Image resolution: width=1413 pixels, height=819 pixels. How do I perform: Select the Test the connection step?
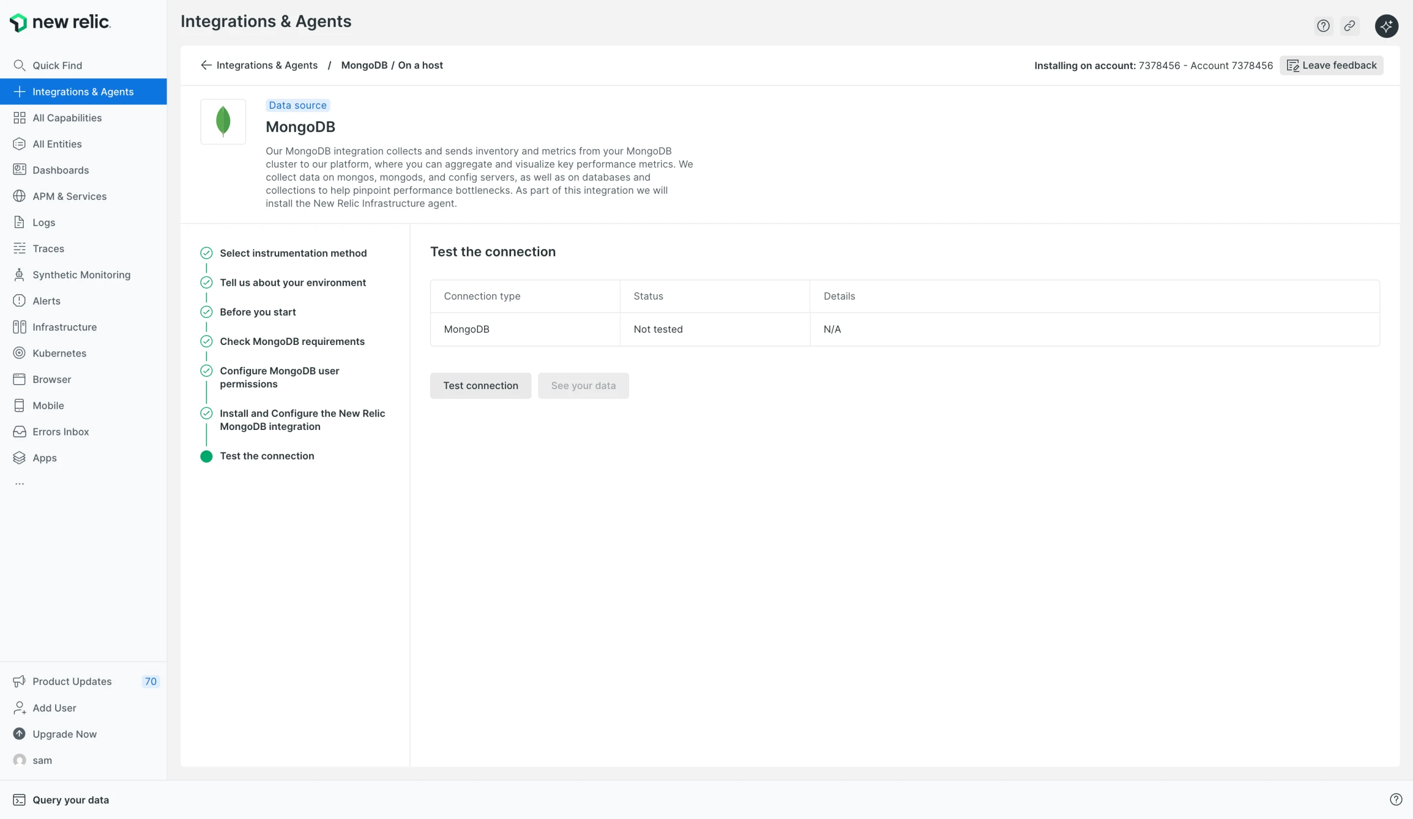coord(267,456)
